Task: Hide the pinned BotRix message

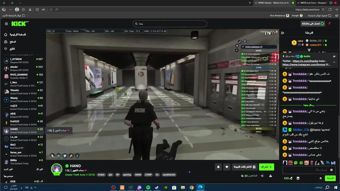Action: (x=334, y=57)
